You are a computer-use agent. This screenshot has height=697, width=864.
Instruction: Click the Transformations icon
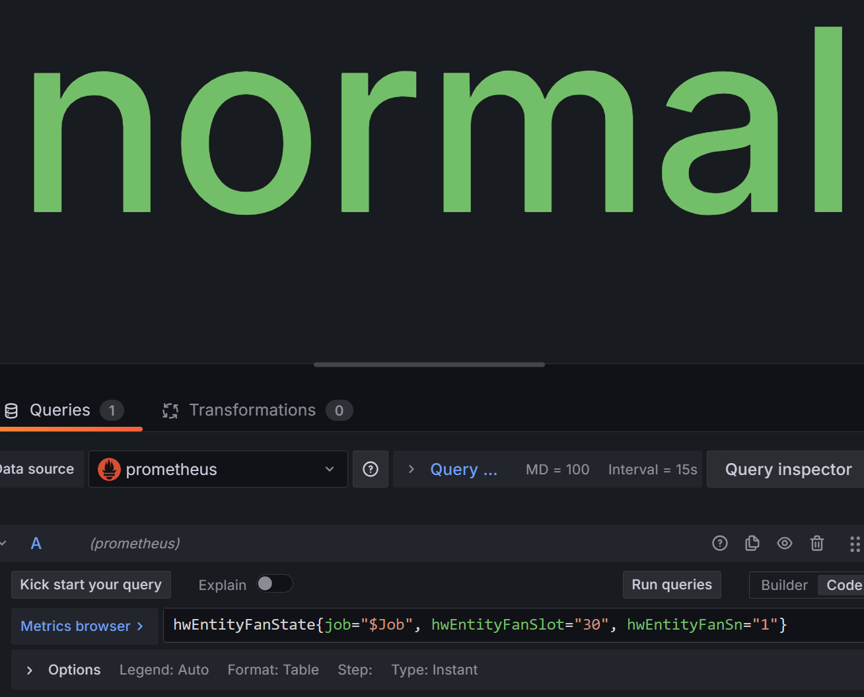(x=170, y=411)
